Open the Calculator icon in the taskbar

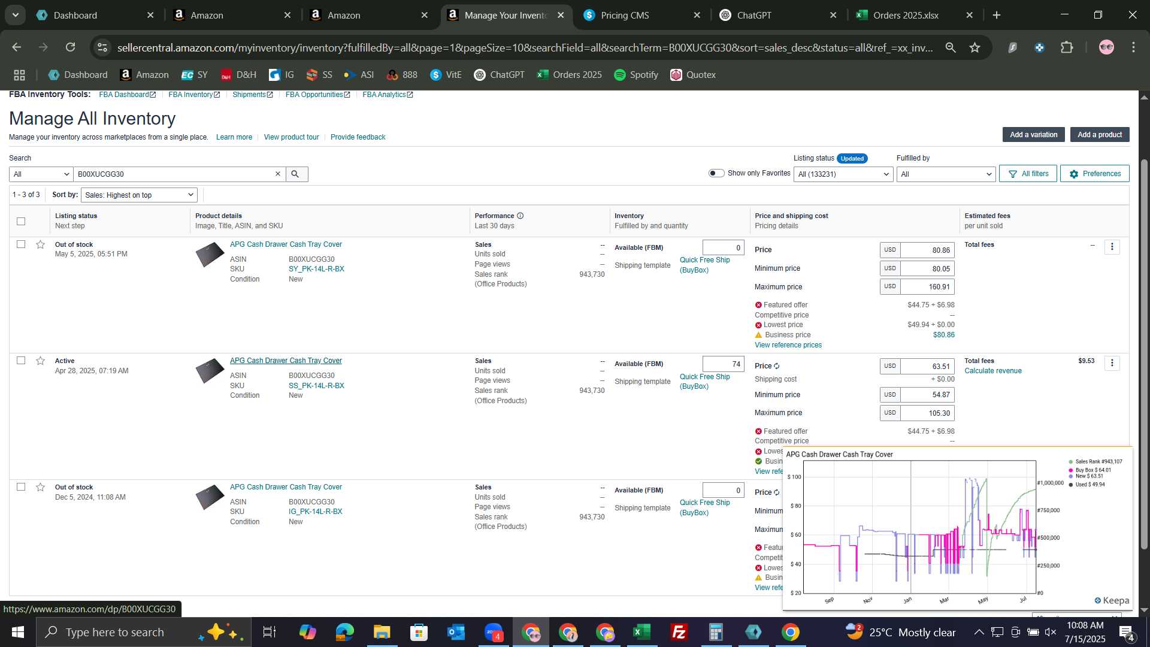pyautogui.click(x=716, y=632)
